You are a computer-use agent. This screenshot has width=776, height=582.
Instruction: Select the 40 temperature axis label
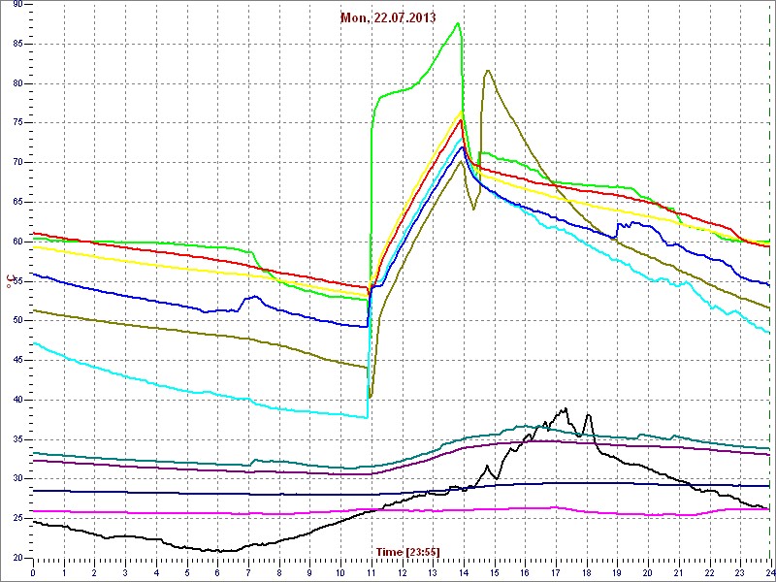tap(17, 401)
